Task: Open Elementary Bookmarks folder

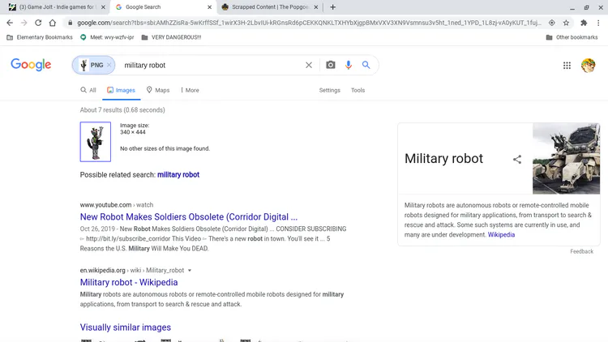Action: [40, 37]
